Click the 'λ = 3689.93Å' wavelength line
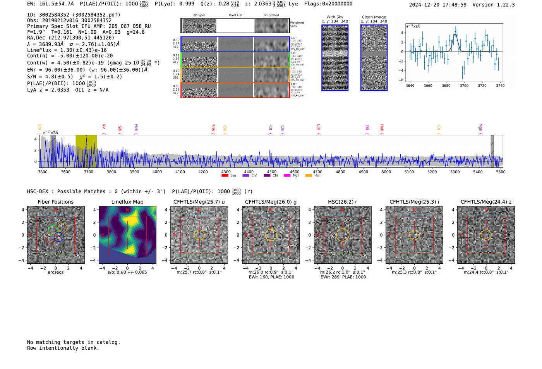Image resolution: width=542 pixels, height=369 pixels. click(73, 44)
